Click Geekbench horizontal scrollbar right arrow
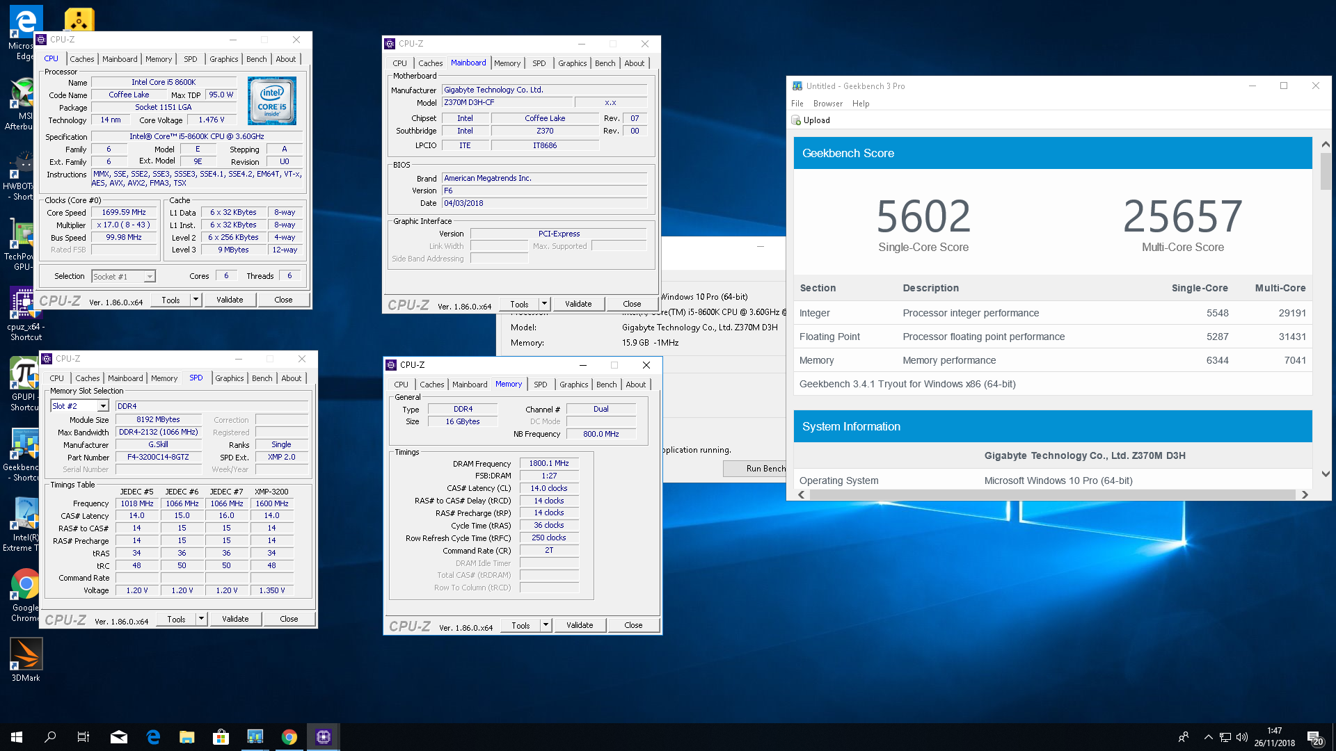Viewport: 1336px width, 751px height. [1305, 494]
